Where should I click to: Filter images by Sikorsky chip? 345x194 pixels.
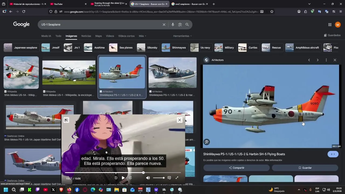[148, 48]
